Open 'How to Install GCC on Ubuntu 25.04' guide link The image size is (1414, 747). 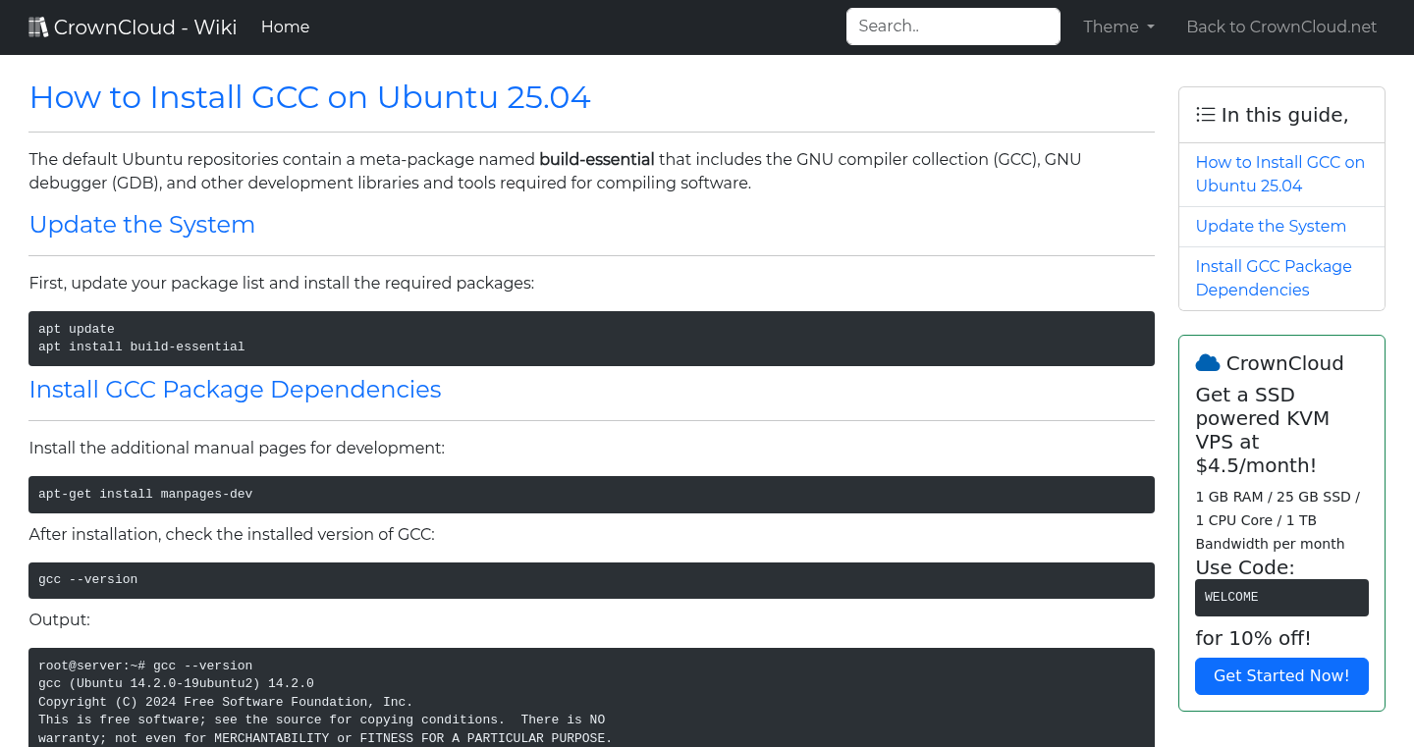point(1279,174)
